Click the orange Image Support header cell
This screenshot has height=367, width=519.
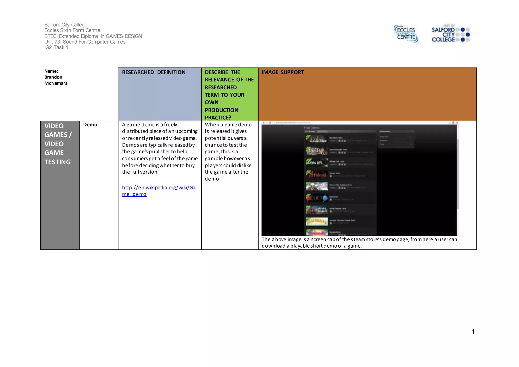367,94
